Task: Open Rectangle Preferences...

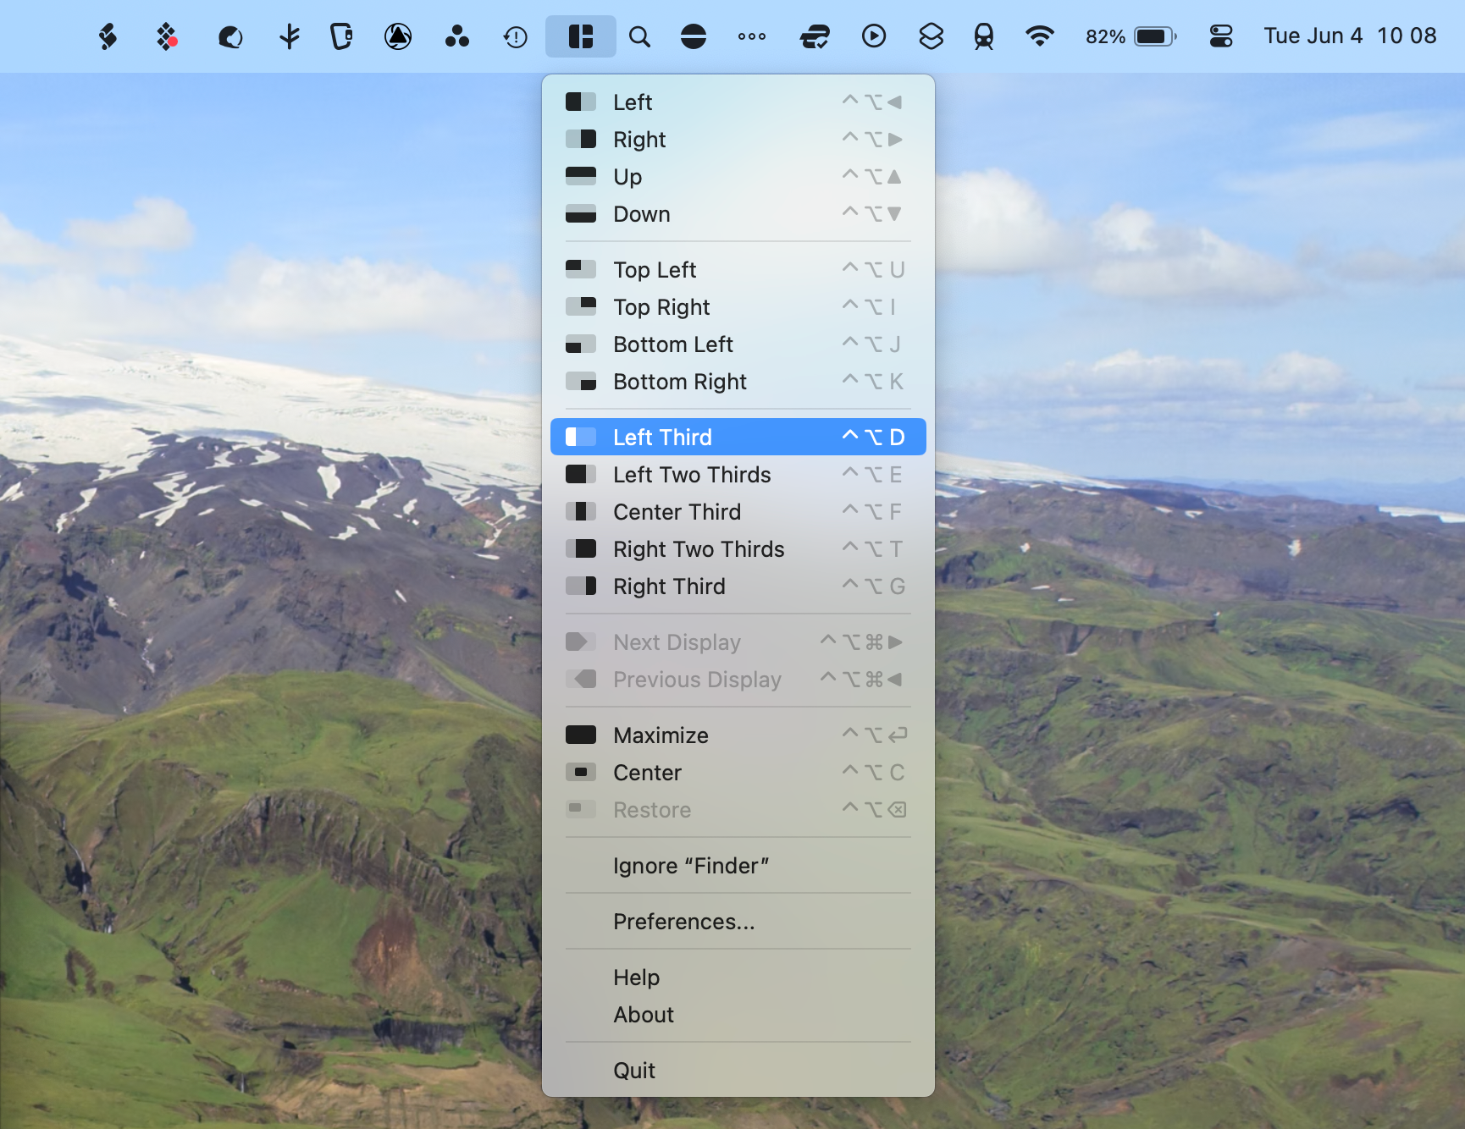Action: [683, 922]
